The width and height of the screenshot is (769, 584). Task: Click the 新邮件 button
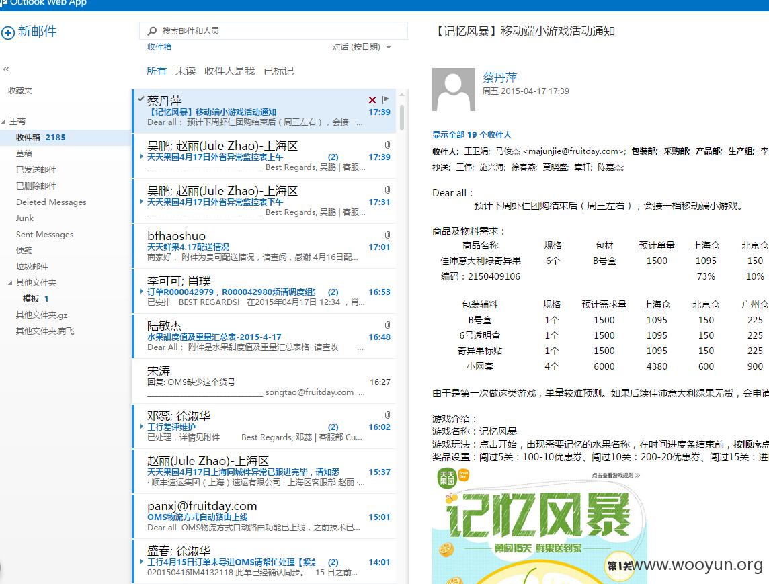pos(29,32)
